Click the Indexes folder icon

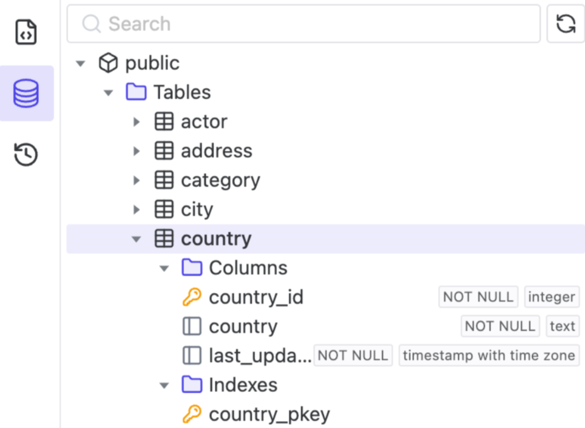[x=192, y=384]
